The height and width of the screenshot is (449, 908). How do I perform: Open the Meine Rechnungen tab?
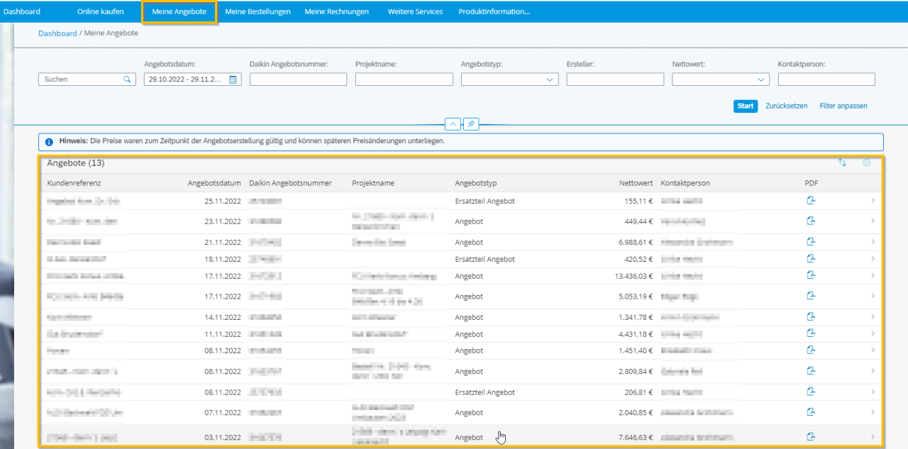click(336, 12)
